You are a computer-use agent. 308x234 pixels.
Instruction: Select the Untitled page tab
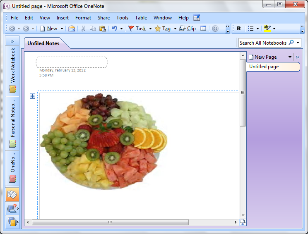[273, 67]
